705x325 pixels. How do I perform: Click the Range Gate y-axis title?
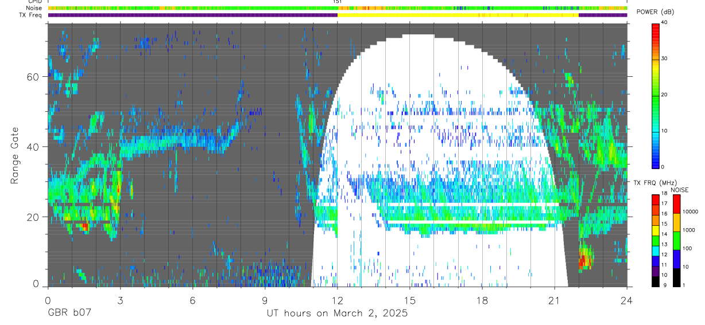point(15,155)
